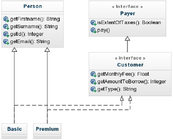Select the Basic class box
This screenshot has height=140, width=173.
pyautogui.click(x=14, y=131)
